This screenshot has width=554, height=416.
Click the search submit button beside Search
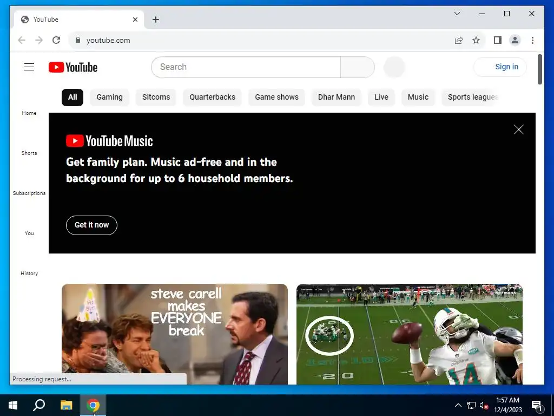click(357, 67)
